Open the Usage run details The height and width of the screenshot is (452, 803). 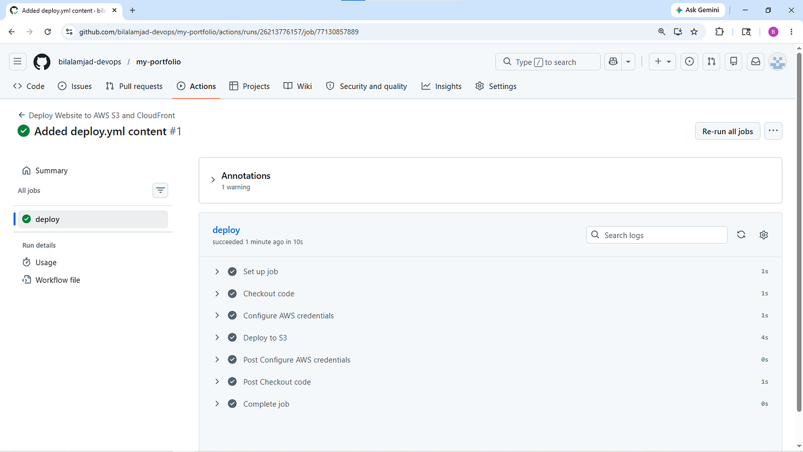(40, 262)
